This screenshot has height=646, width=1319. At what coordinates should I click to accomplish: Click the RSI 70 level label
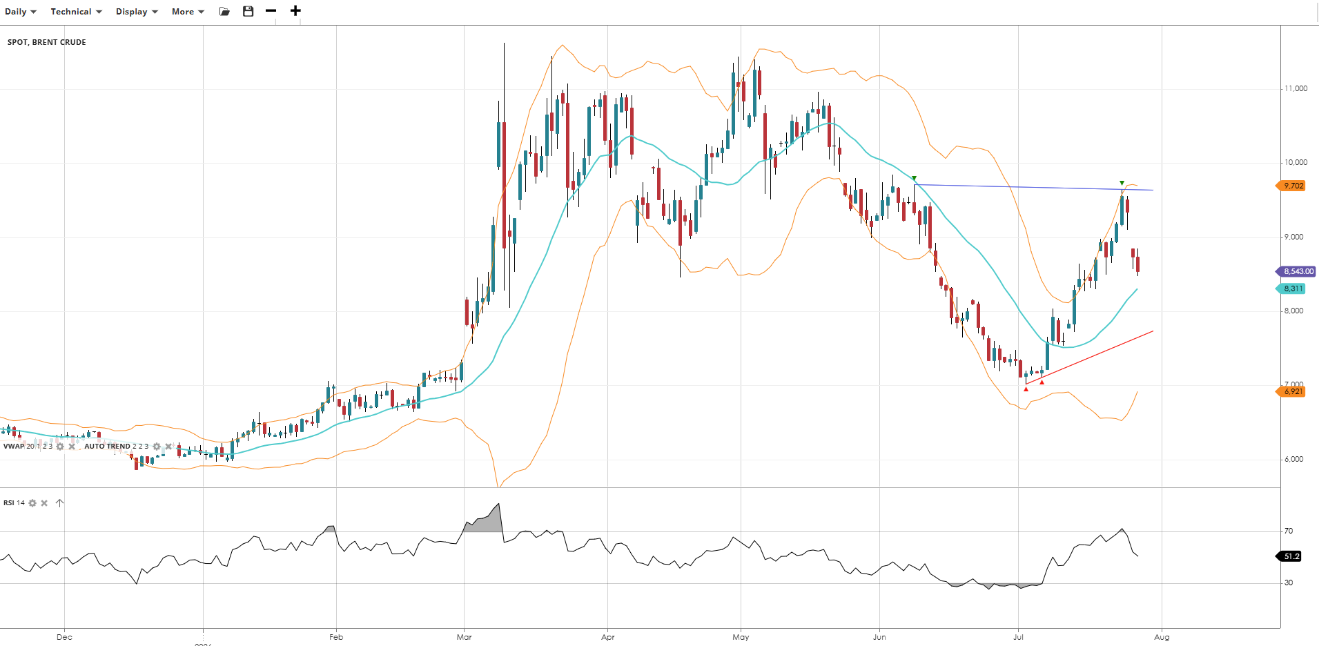(x=1288, y=531)
